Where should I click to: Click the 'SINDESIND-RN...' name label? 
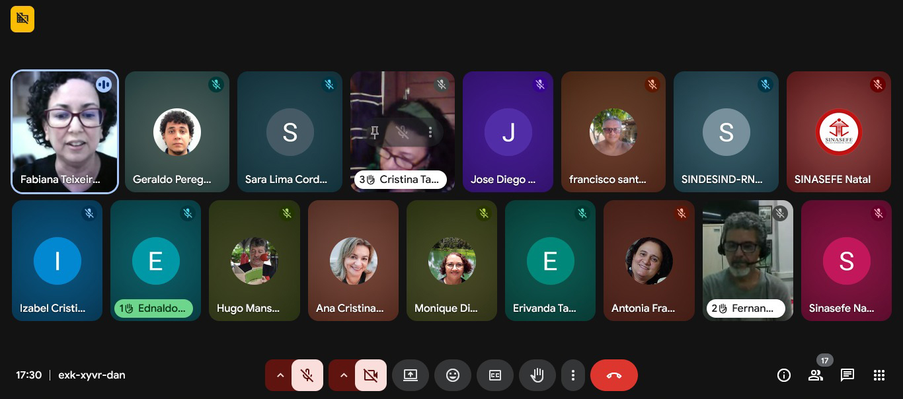pyautogui.click(x=722, y=180)
